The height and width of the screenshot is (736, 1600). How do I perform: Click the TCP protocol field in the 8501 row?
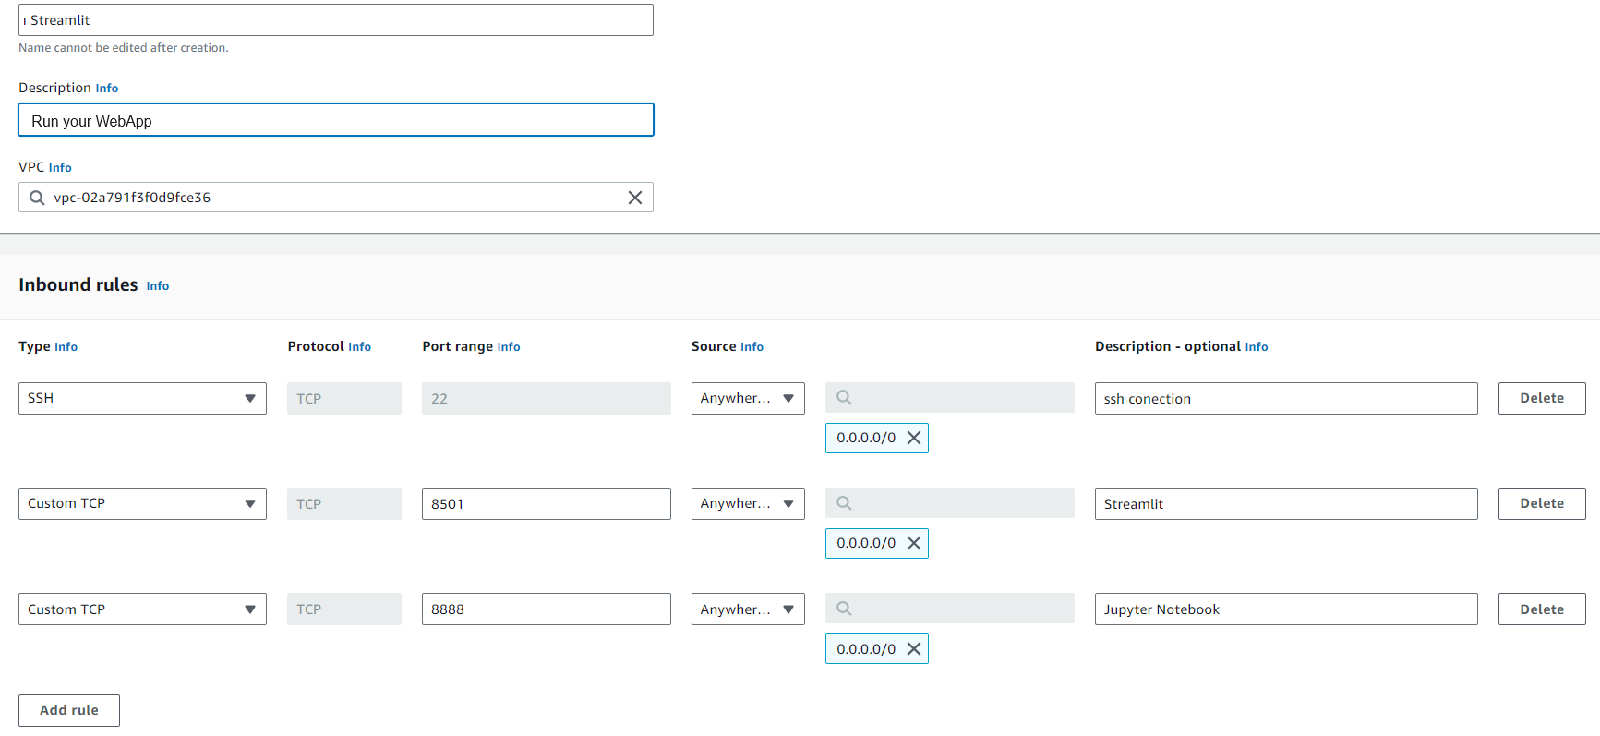point(344,503)
